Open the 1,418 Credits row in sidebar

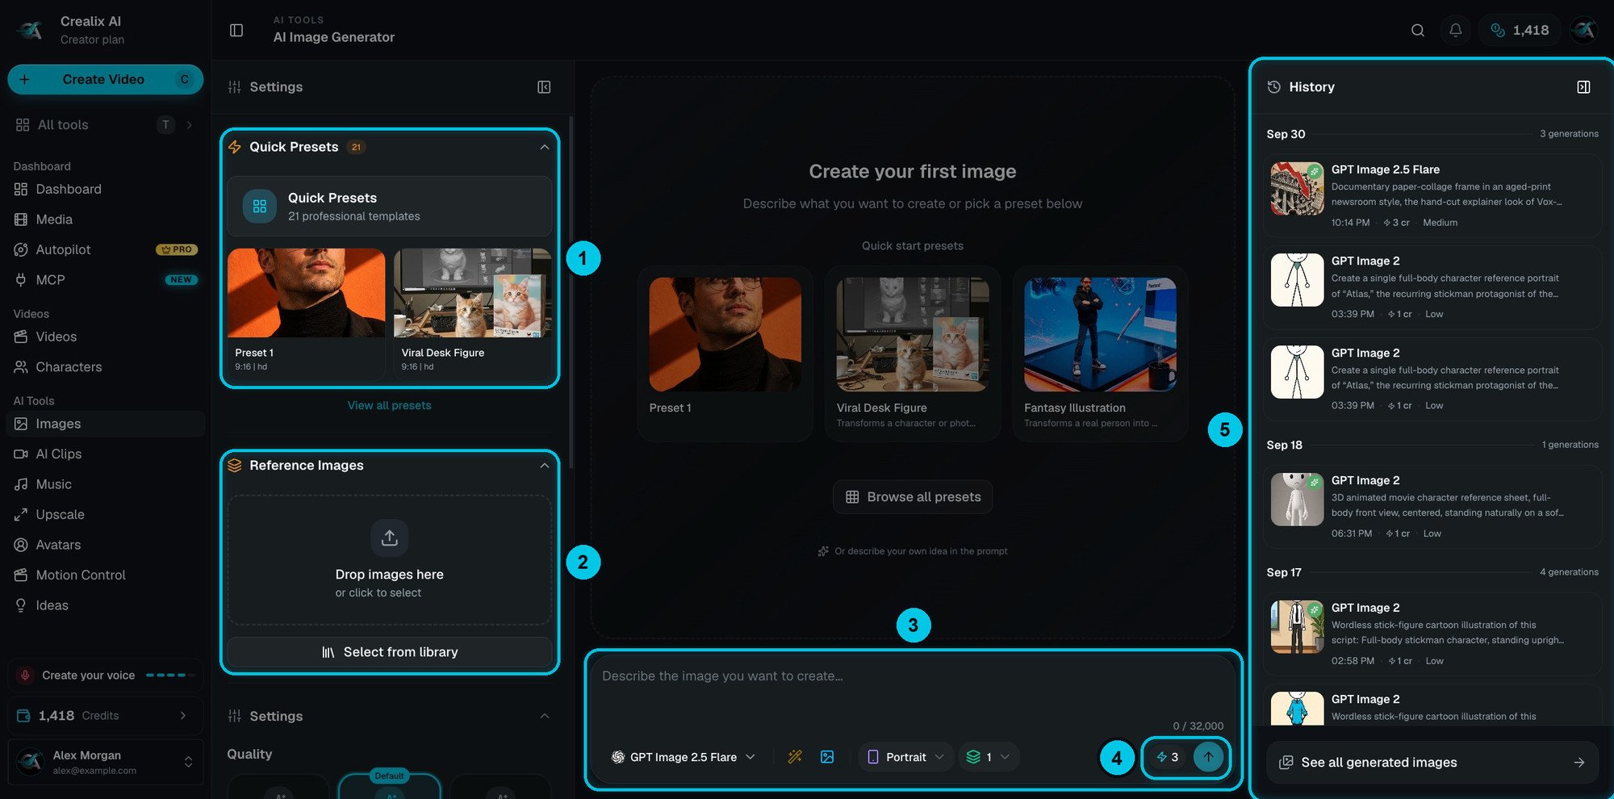click(105, 716)
